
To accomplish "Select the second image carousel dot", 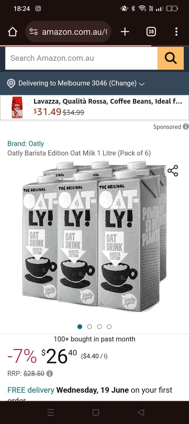I will click(89, 327).
